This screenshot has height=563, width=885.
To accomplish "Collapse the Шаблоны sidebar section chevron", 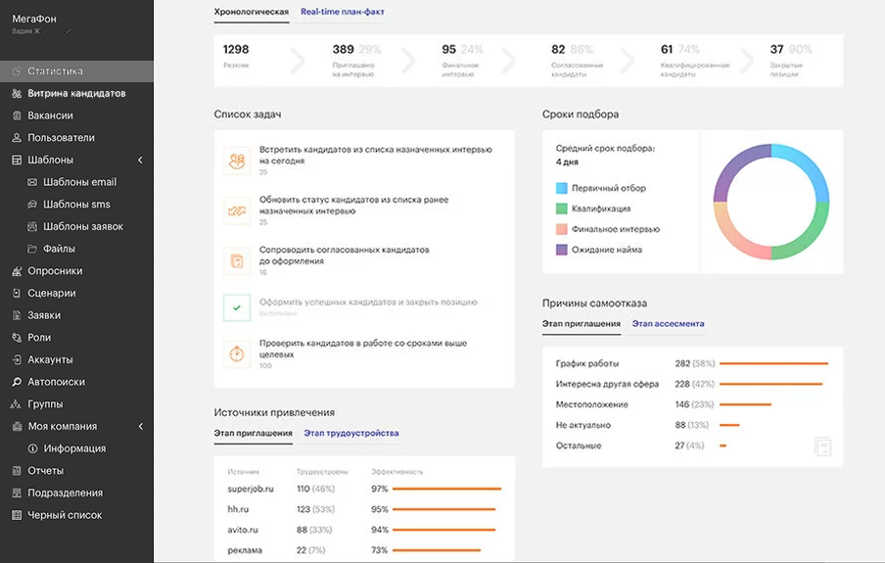I will pos(141,160).
